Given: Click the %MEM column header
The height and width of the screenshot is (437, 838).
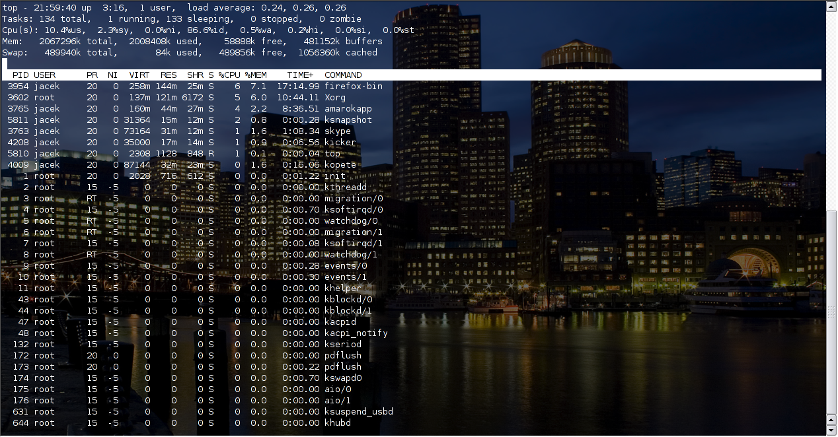Looking at the screenshot, I should (256, 75).
